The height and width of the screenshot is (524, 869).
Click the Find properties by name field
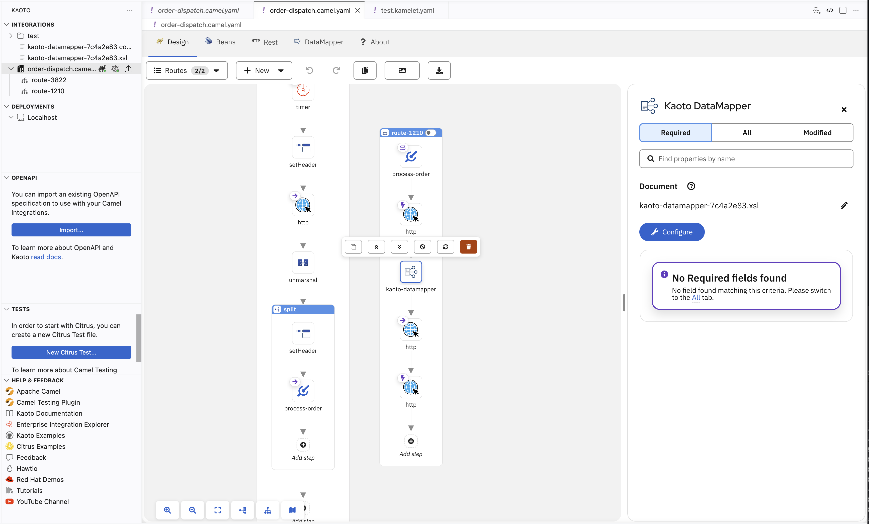(x=746, y=159)
